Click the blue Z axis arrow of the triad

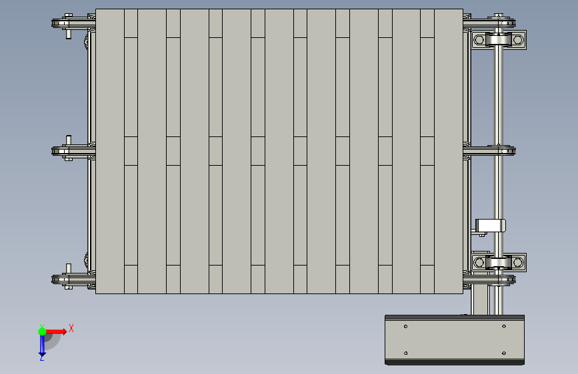click(x=42, y=346)
